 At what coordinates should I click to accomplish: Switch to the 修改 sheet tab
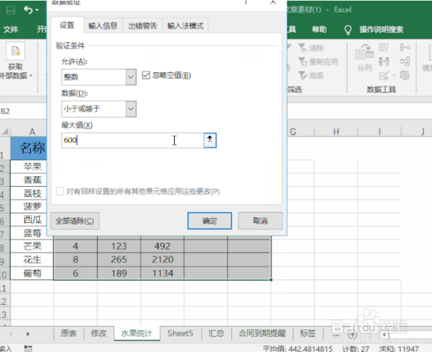click(99, 334)
